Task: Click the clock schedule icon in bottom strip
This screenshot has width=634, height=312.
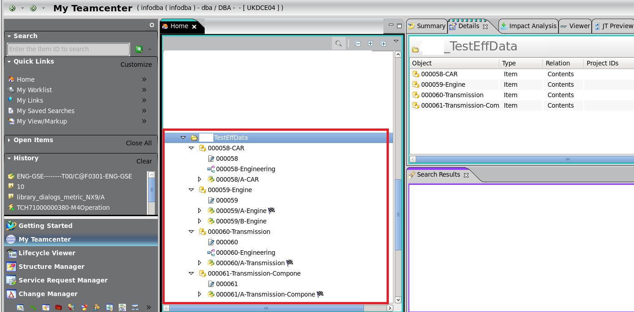Action: click(x=122, y=307)
